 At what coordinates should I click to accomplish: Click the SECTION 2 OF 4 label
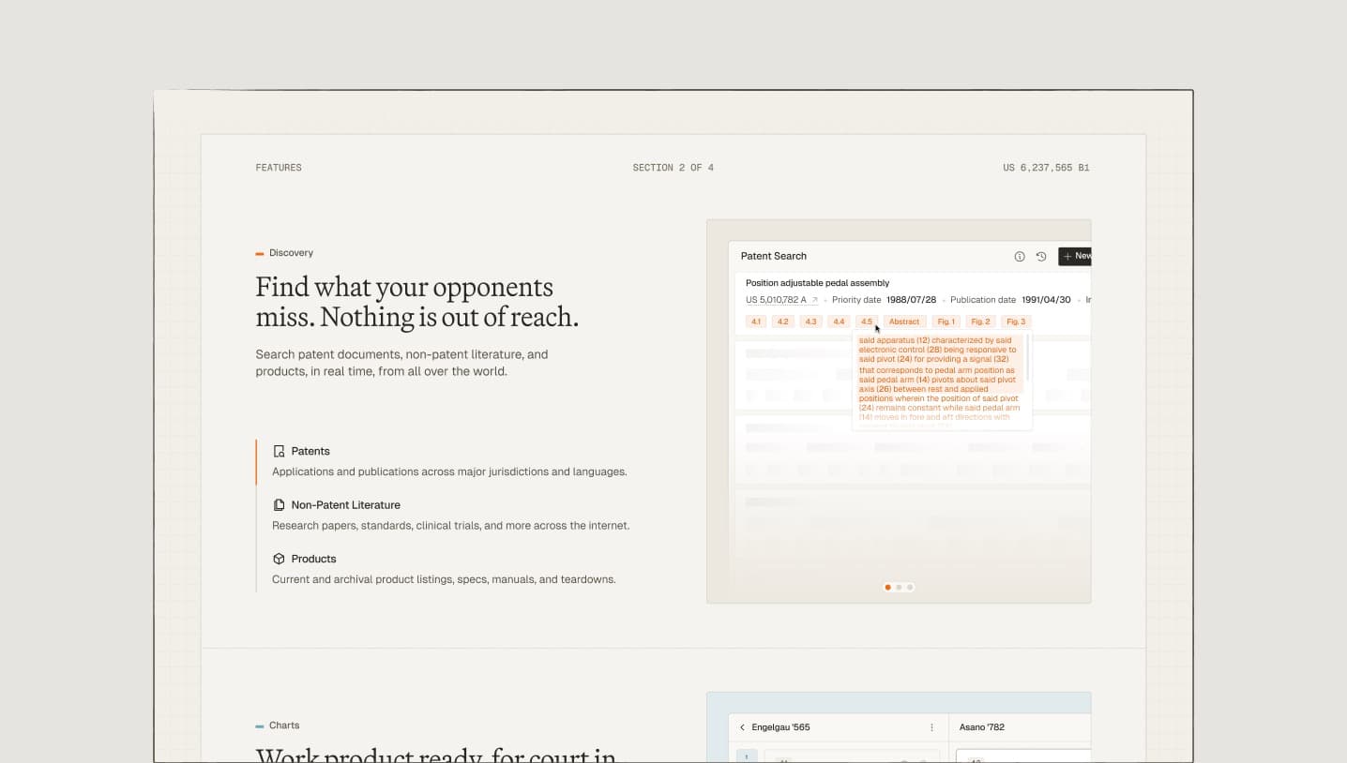click(x=673, y=168)
